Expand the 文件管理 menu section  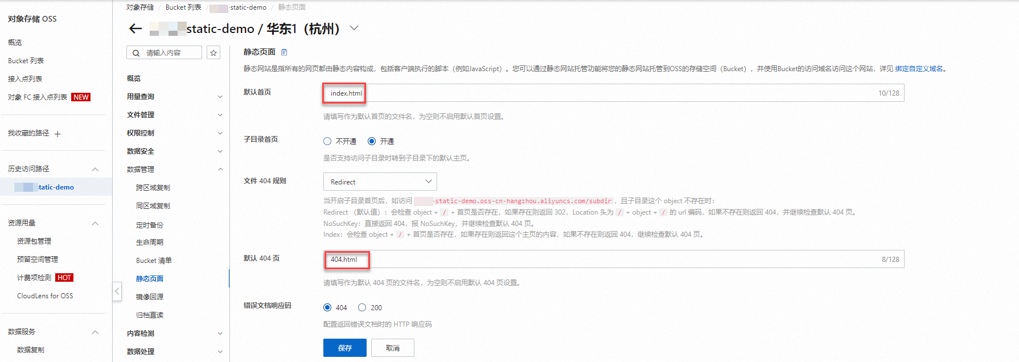pyautogui.click(x=220, y=115)
